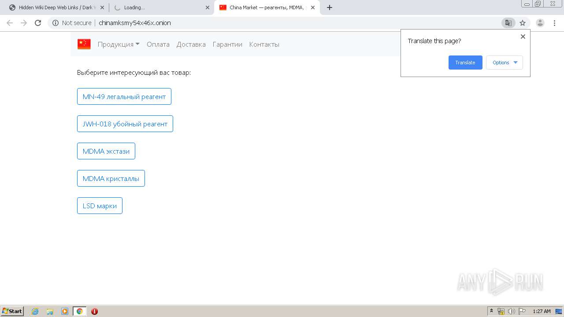The width and height of the screenshot is (564, 317).
Task: Open Chrome's three-dot menu
Action: (x=555, y=23)
